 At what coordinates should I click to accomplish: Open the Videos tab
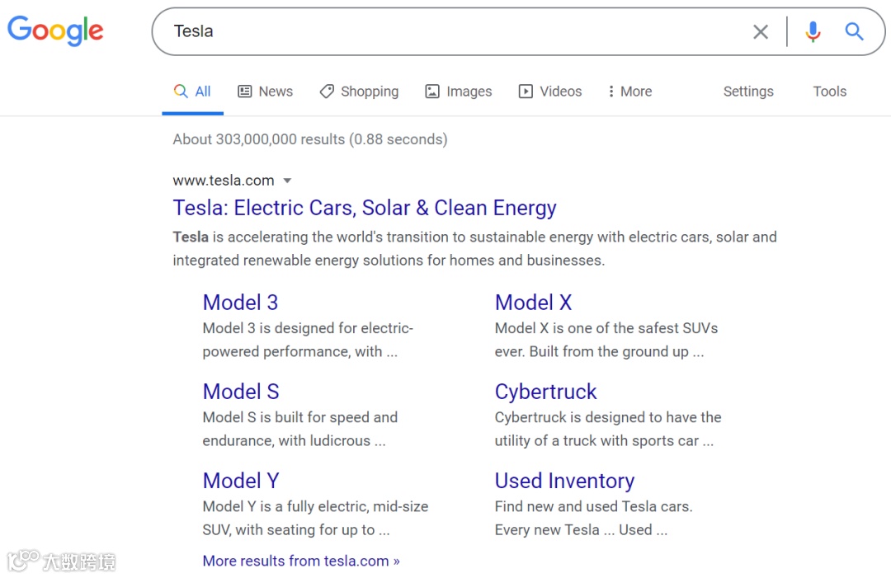(x=550, y=92)
